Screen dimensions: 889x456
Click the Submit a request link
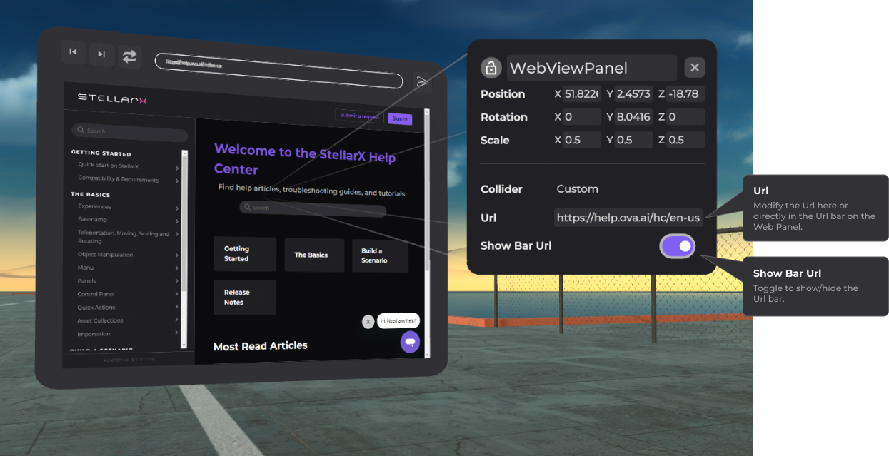click(x=359, y=116)
